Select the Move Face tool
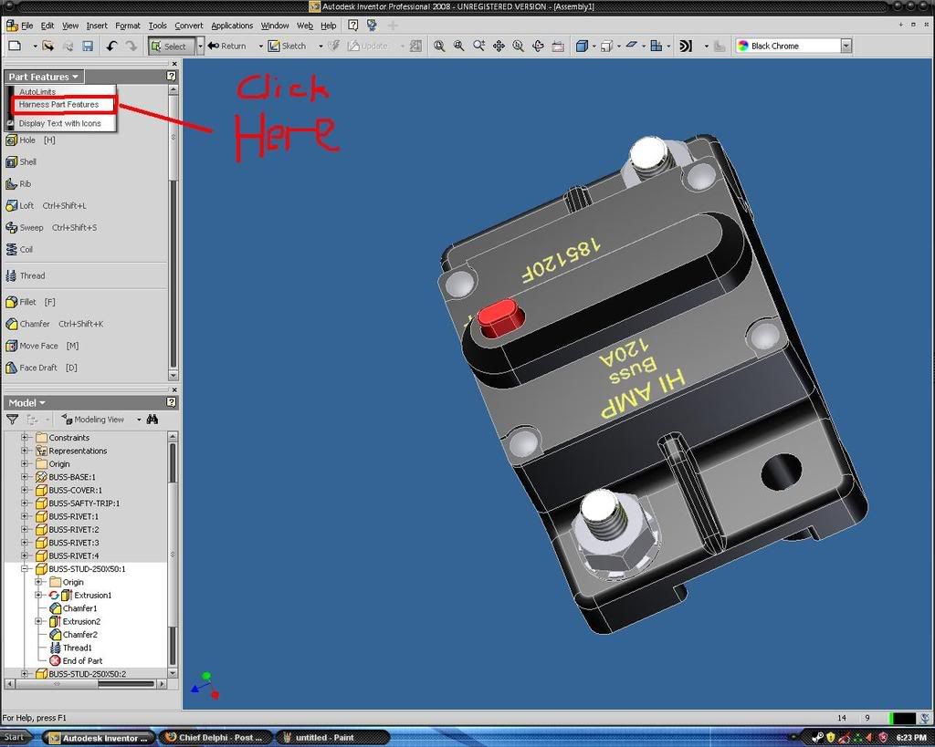This screenshot has width=935, height=747. click(42, 346)
